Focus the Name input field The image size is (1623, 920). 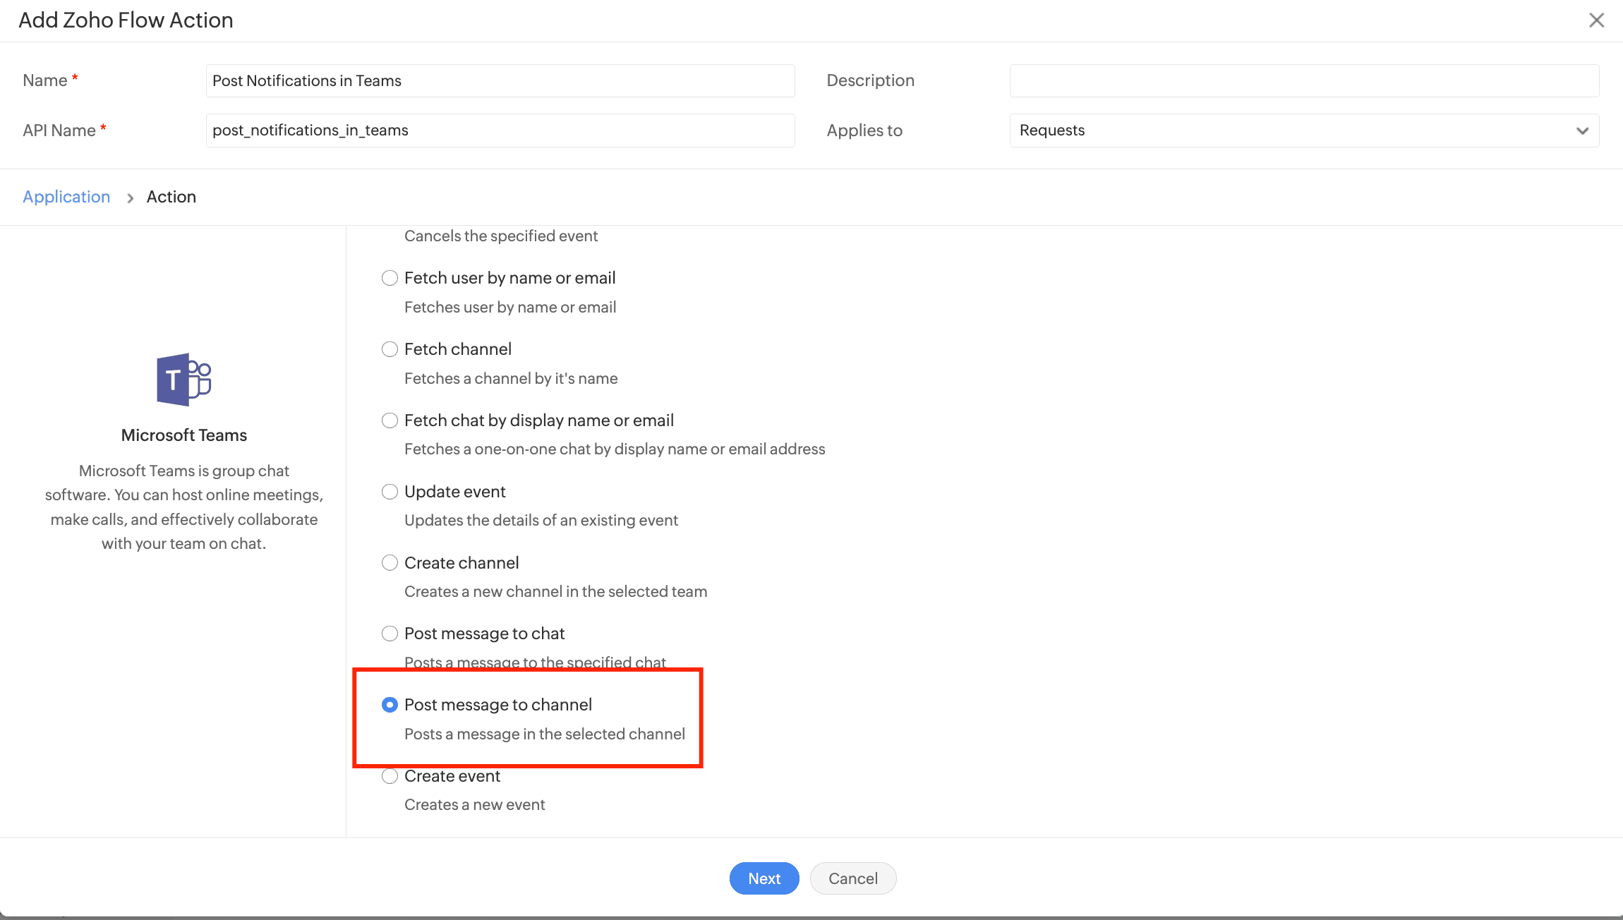500,81
